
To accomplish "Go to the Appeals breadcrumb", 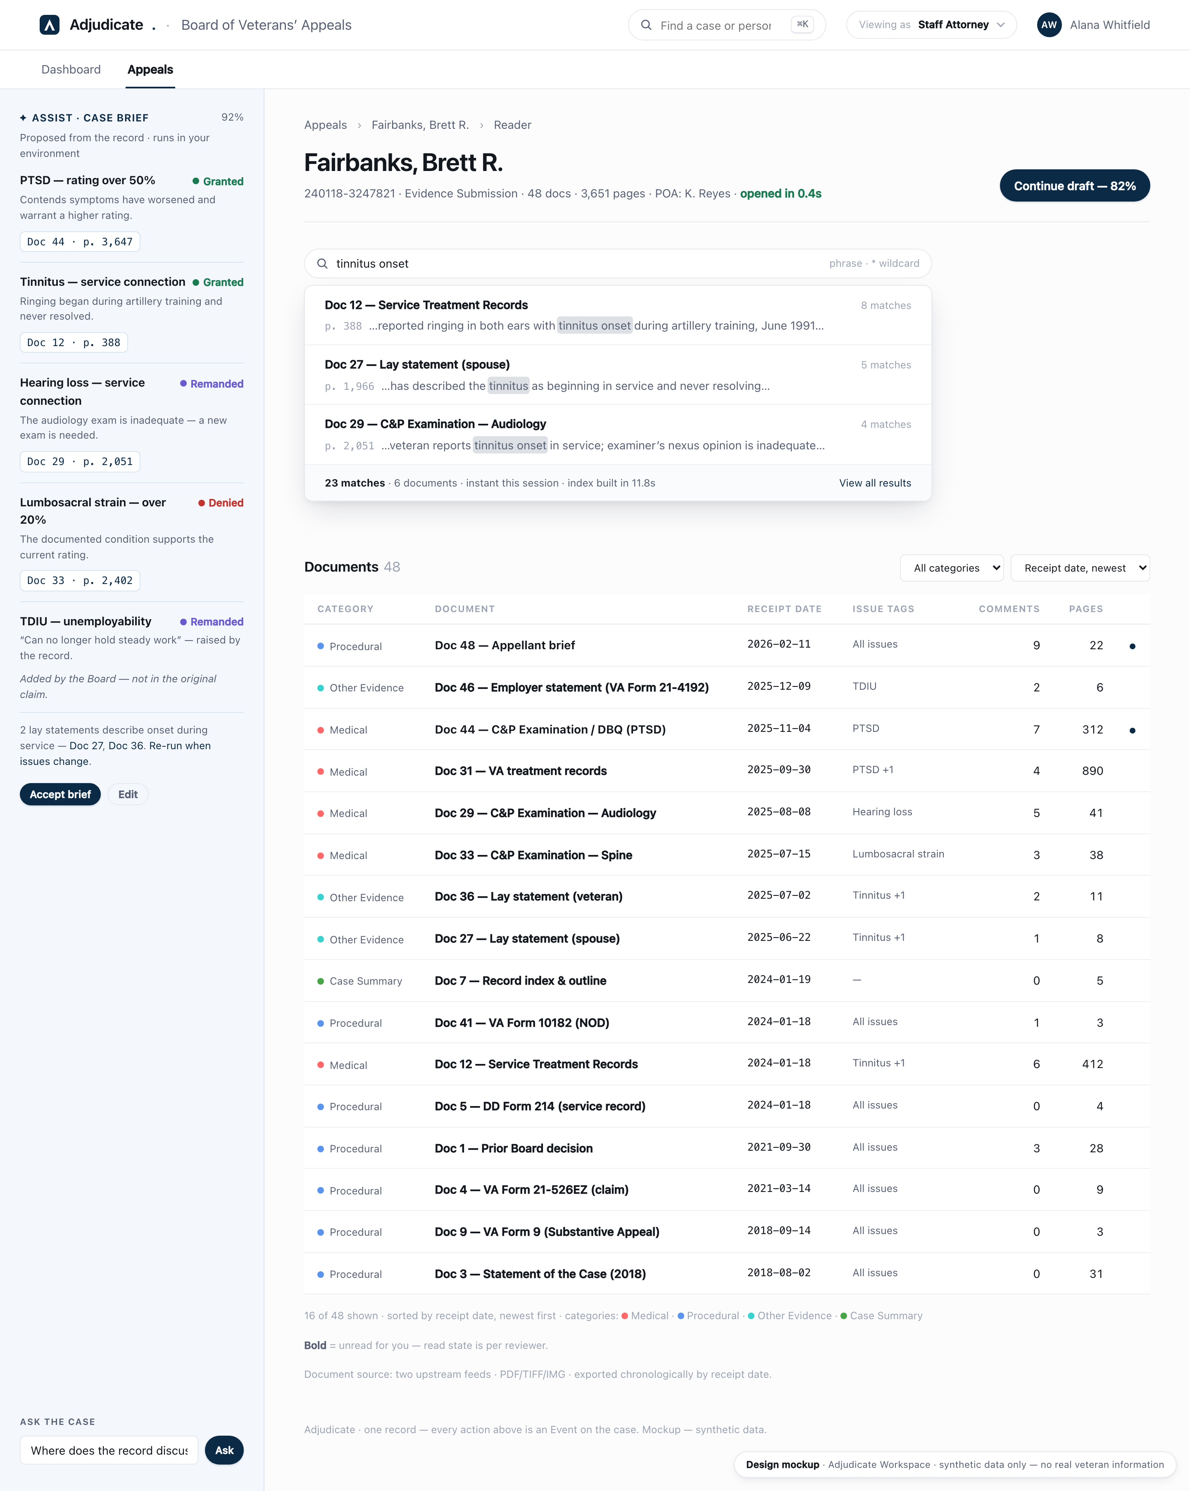I will [326, 125].
